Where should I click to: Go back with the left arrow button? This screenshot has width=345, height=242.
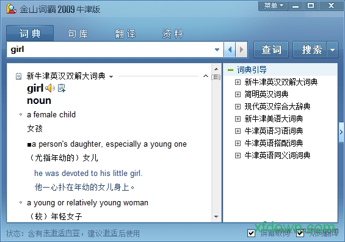(230, 50)
